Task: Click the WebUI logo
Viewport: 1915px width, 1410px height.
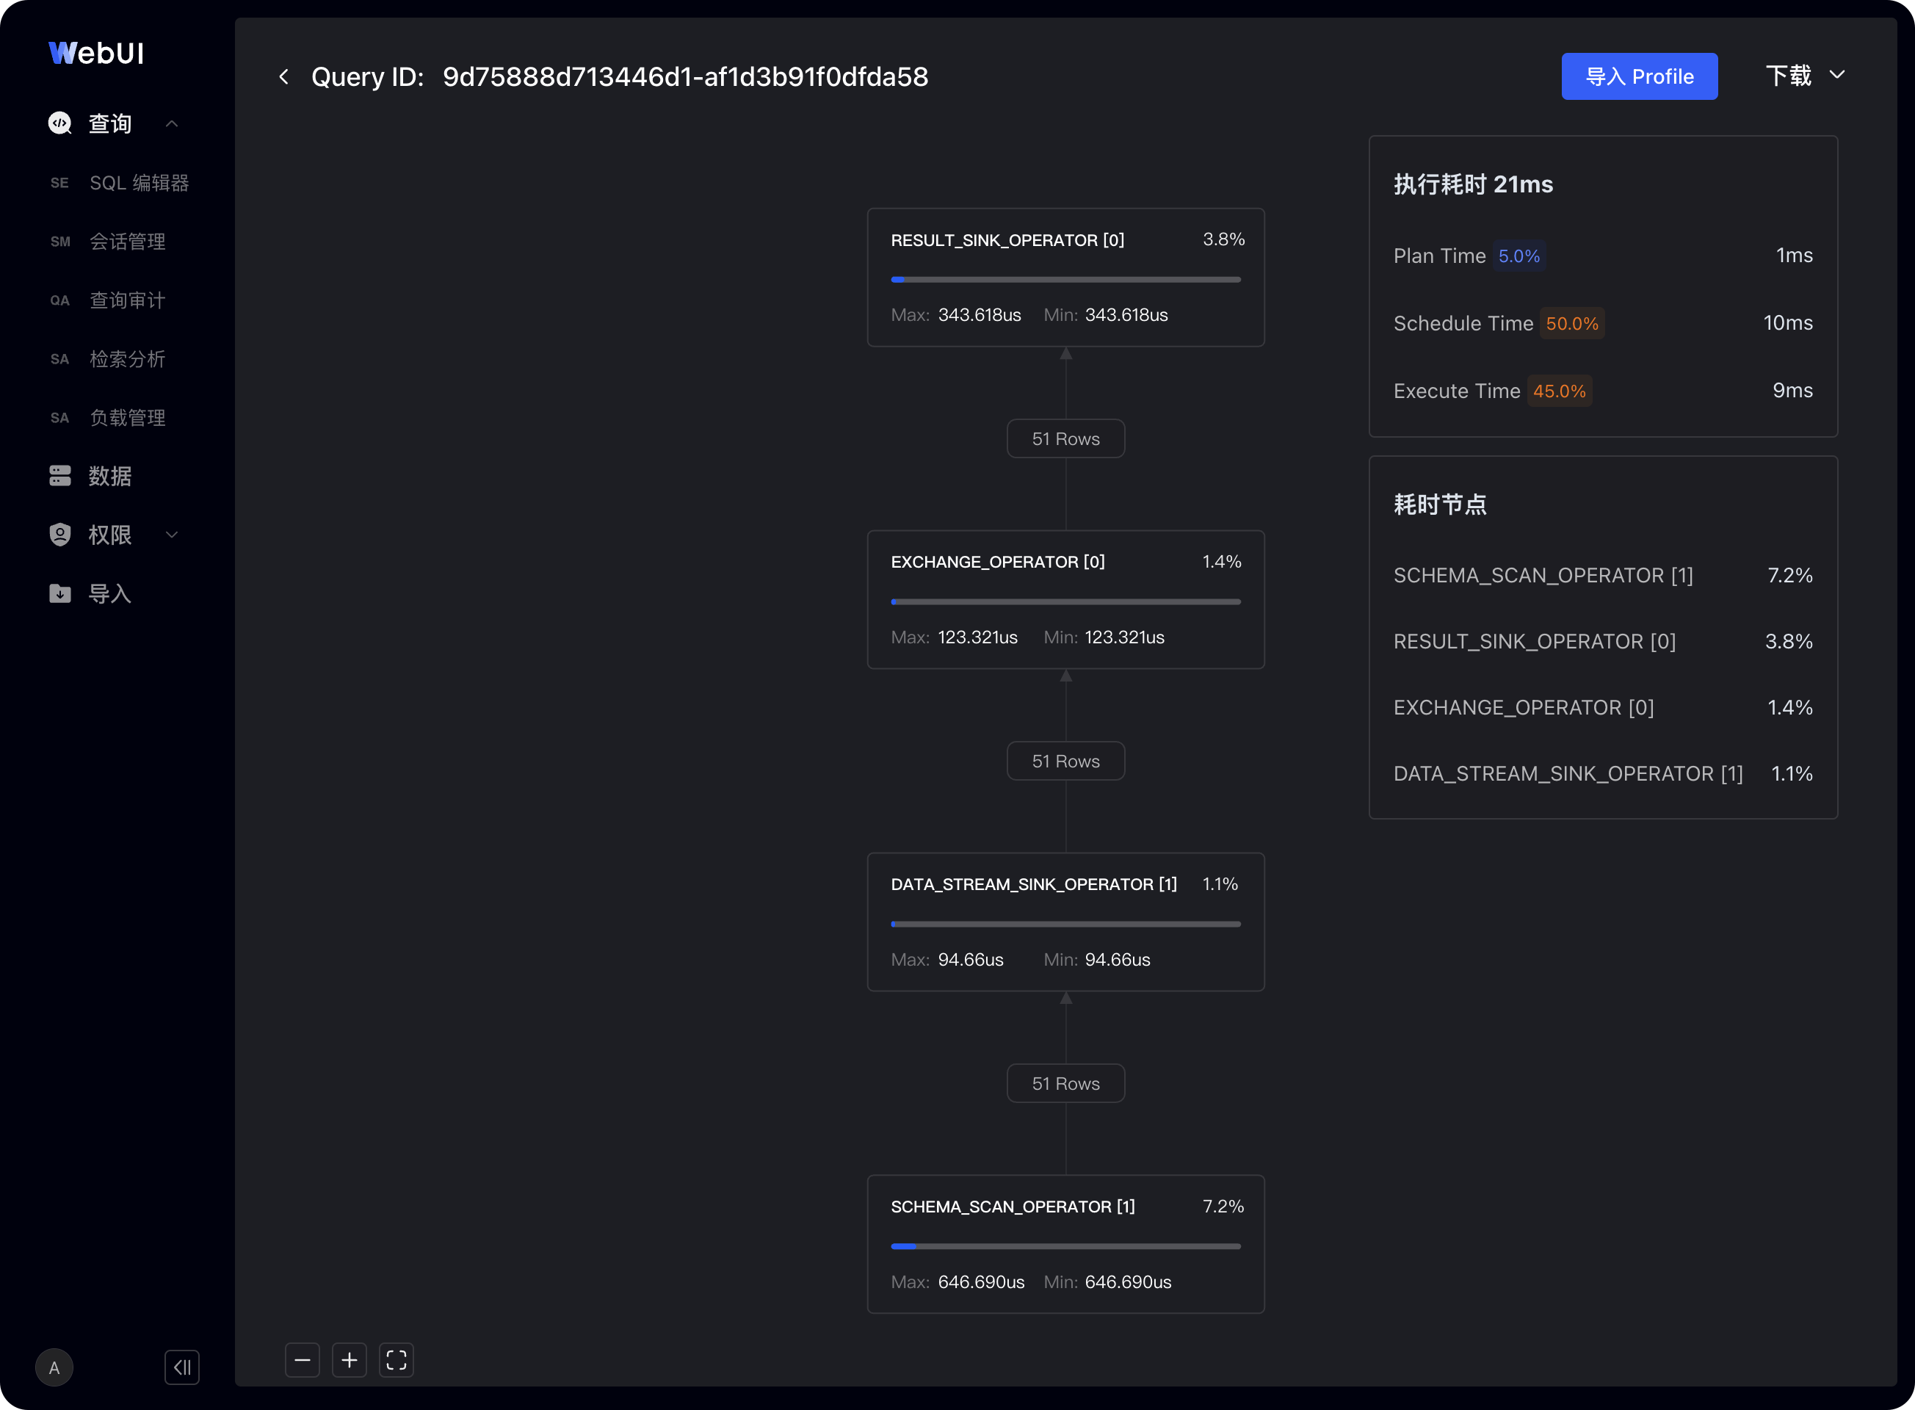Action: point(96,53)
